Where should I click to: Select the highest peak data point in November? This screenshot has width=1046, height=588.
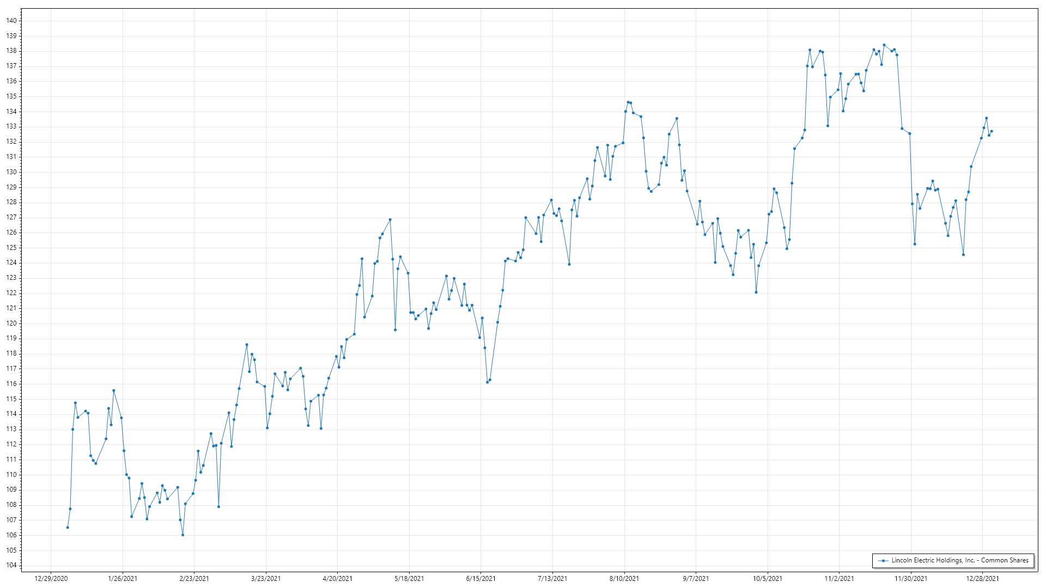pos(884,45)
